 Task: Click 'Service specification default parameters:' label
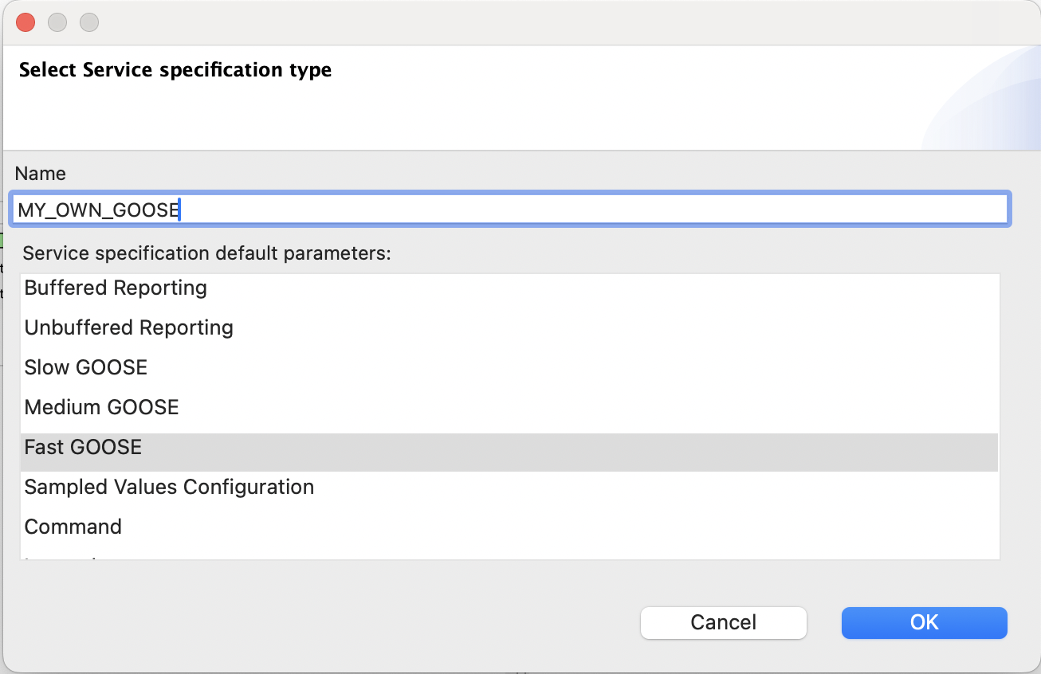pos(207,253)
